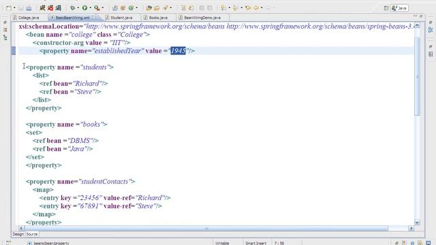Screen dimensions: 436x245
Task: Click the vertical scrollbar down arrow
Action: 417,222
